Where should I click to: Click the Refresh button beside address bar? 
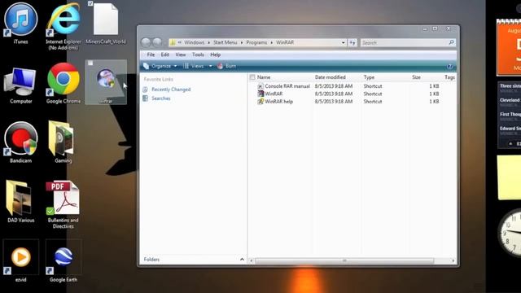[x=352, y=42]
